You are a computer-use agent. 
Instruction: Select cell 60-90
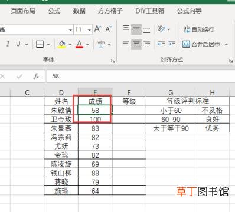click(171, 120)
